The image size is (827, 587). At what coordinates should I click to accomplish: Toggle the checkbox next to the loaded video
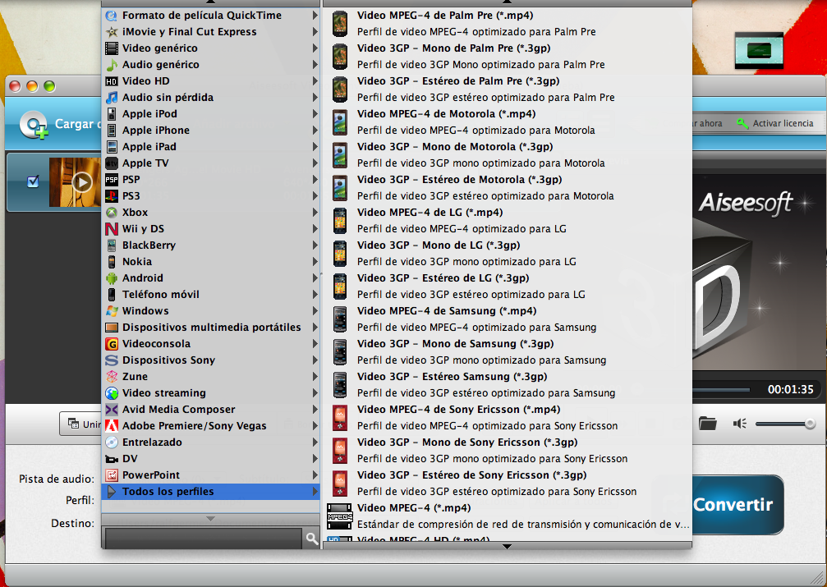(x=33, y=181)
